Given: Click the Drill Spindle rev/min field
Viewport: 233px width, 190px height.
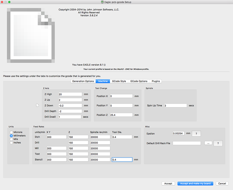Looking at the screenshot, I should click(x=100, y=142).
